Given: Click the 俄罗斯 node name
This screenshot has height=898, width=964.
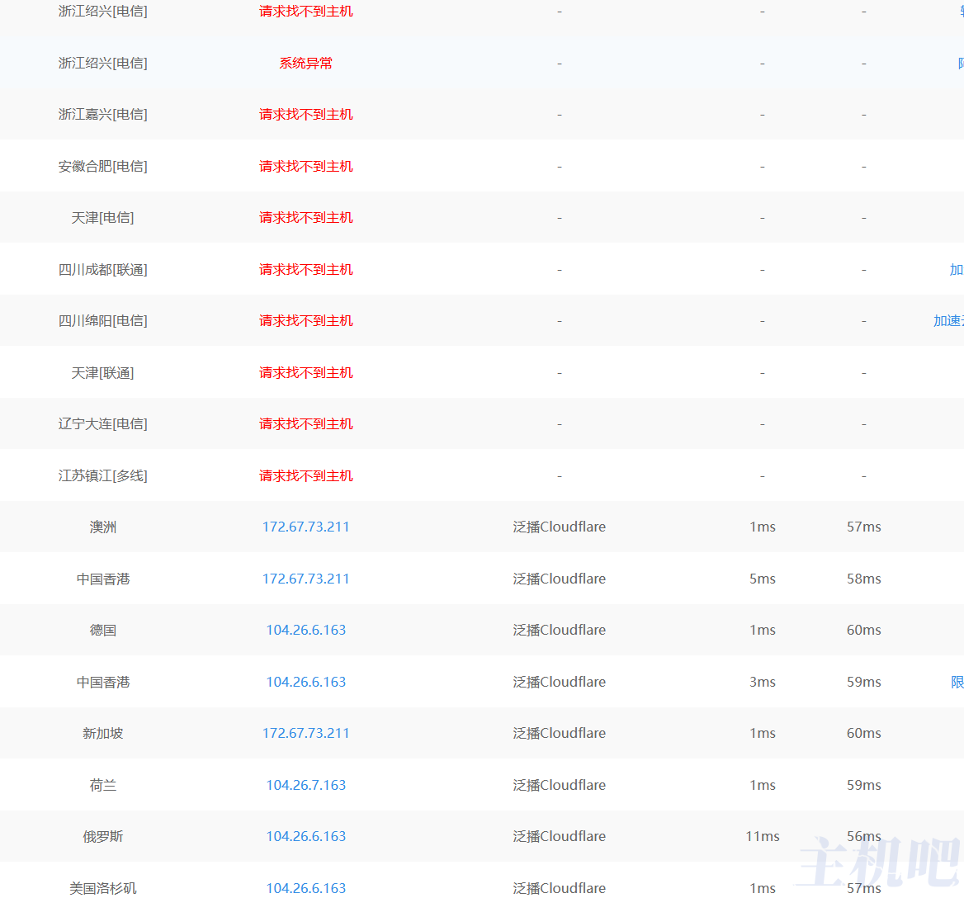Looking at the screenshot, I should tap(102, 837).
